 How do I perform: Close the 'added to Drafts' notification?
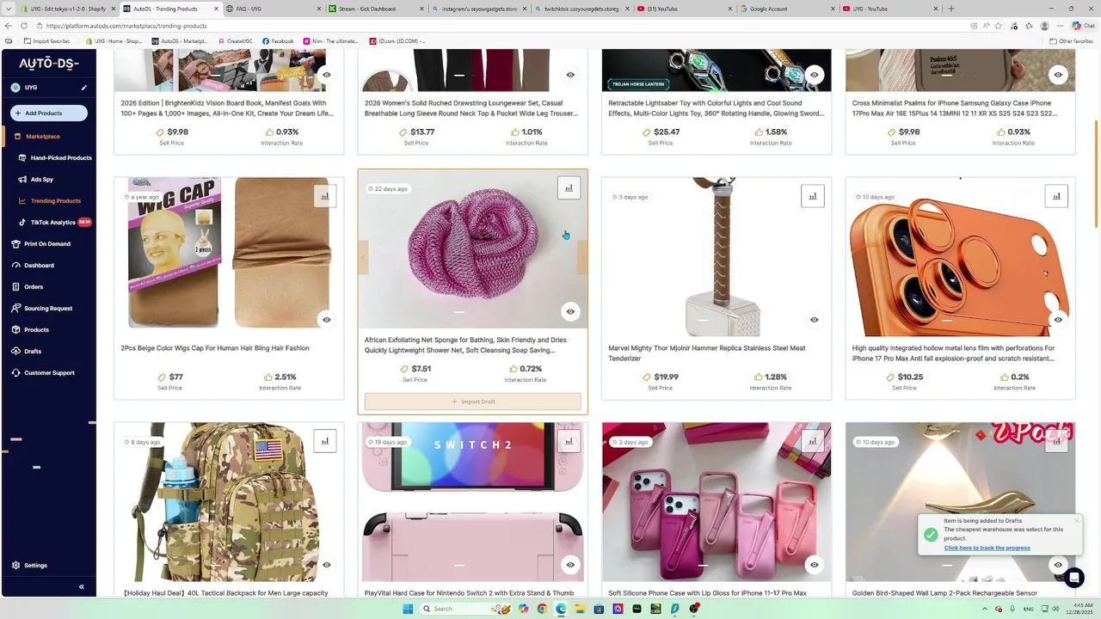click(1076, 520)
